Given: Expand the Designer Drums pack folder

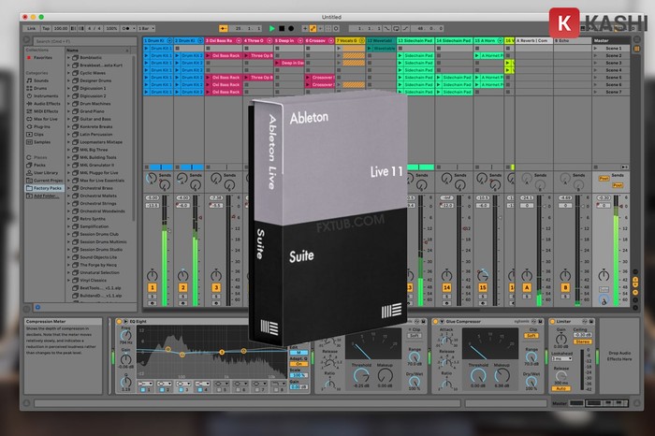Looking at the screenshot, I should pyautogui.click(x=69, y=80).
